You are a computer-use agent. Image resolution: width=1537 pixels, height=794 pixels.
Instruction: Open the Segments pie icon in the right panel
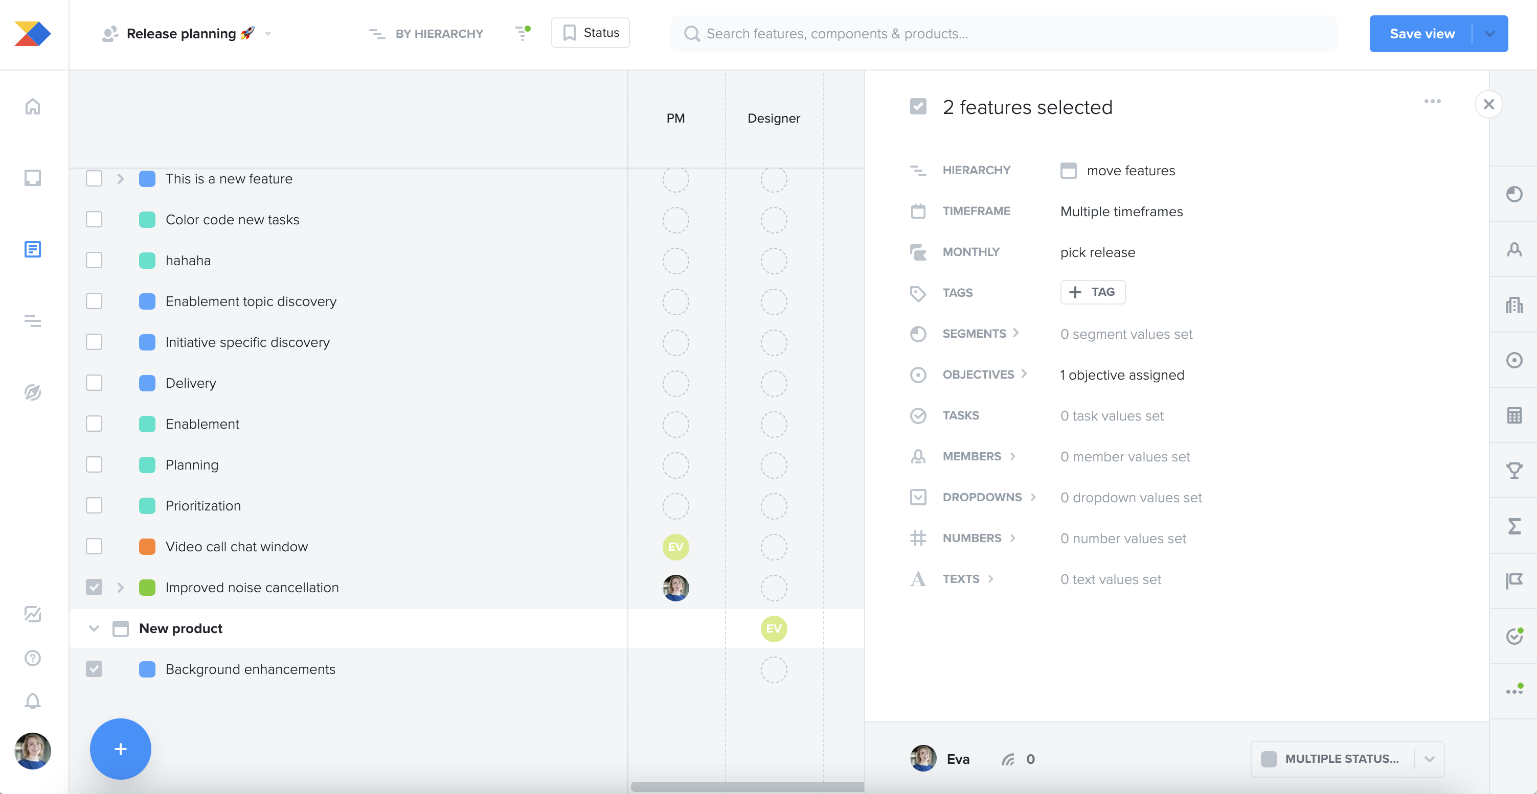coord(918,334)
